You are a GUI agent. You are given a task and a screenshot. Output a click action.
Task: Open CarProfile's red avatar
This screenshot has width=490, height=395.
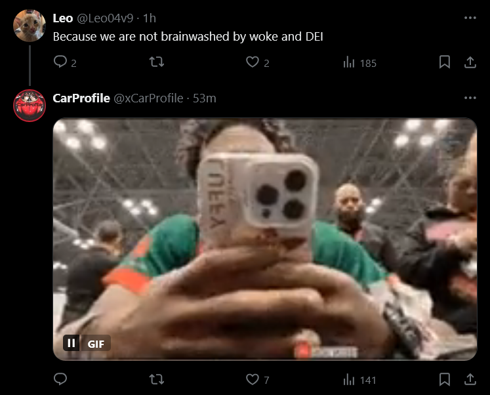click(x=30, y=106)
